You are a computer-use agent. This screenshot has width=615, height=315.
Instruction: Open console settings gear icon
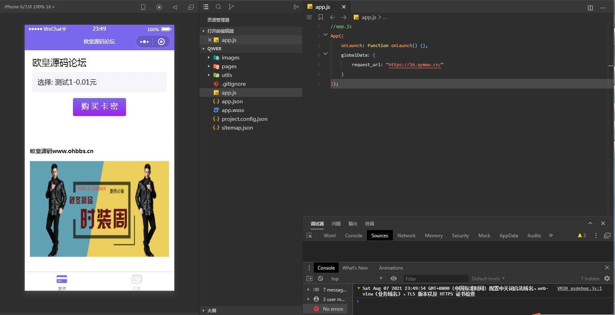(x=607, y=278)
